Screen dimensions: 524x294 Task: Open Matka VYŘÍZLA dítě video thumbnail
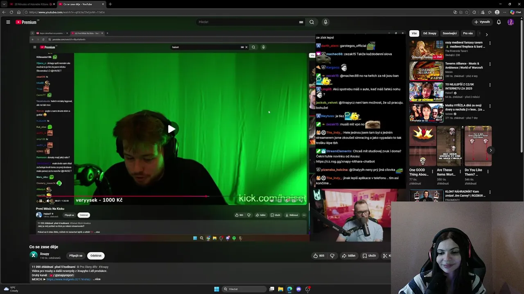pos(426,113)
